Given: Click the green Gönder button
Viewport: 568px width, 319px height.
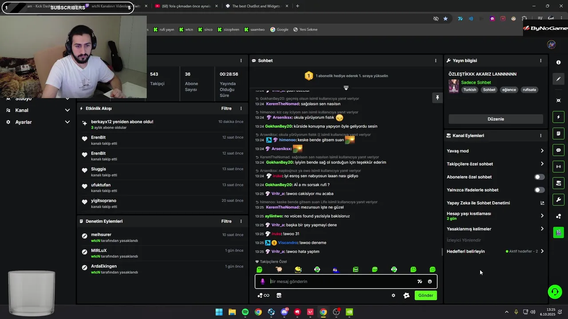Looking at the screenshot, I should pyautogui.click(x=426, y=296).
